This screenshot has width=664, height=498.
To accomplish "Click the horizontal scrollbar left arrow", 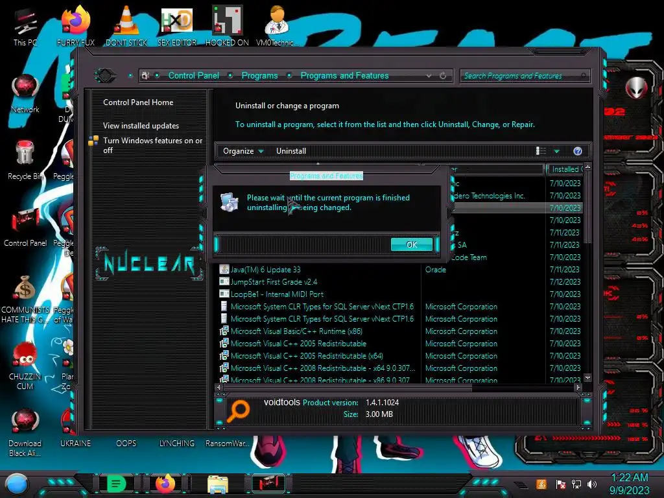I will click(219, 387).
